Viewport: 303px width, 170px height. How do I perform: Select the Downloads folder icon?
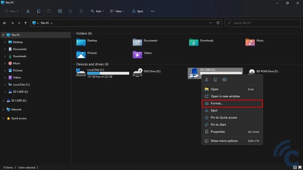[194, 42]
